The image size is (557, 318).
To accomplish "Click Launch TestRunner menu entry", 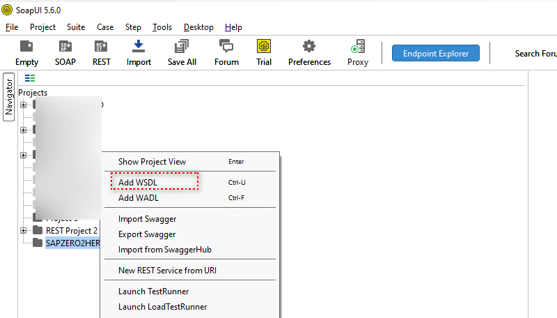I will pos(153,291).
